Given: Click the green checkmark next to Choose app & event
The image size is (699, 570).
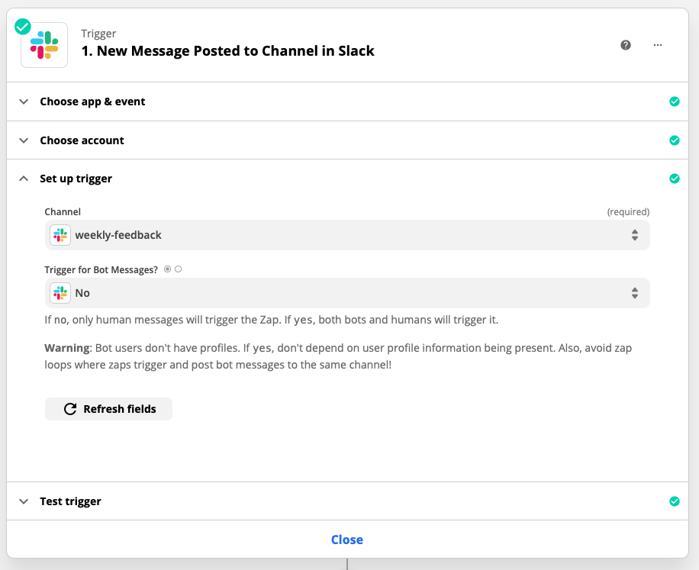Looking at the screenshot, I should coord(674,101).
